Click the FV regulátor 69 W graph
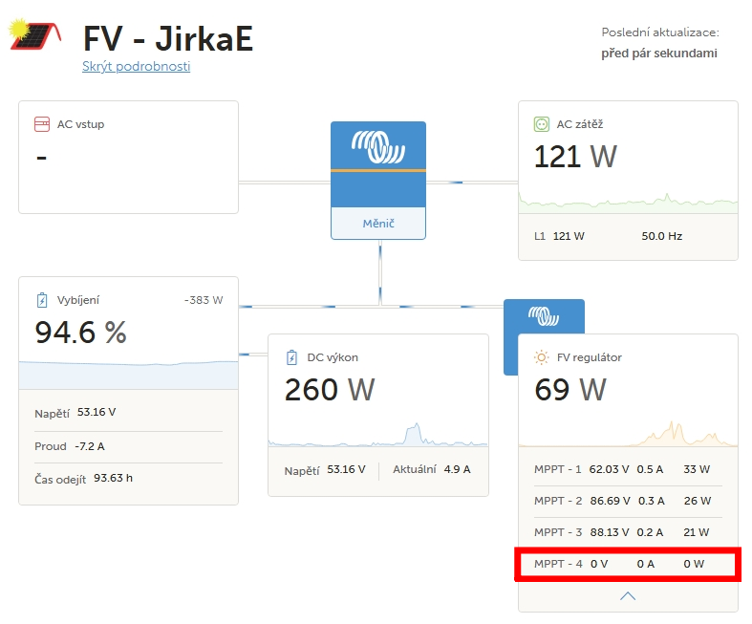752x624 pixels. [628, 434]
